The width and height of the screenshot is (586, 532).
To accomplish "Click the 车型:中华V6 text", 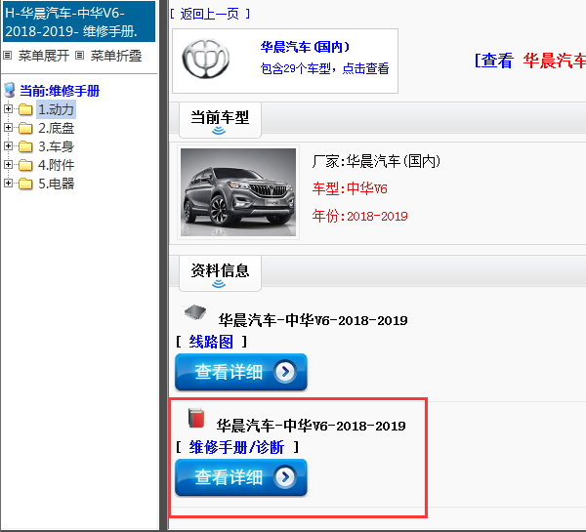I will click(350, 188).
